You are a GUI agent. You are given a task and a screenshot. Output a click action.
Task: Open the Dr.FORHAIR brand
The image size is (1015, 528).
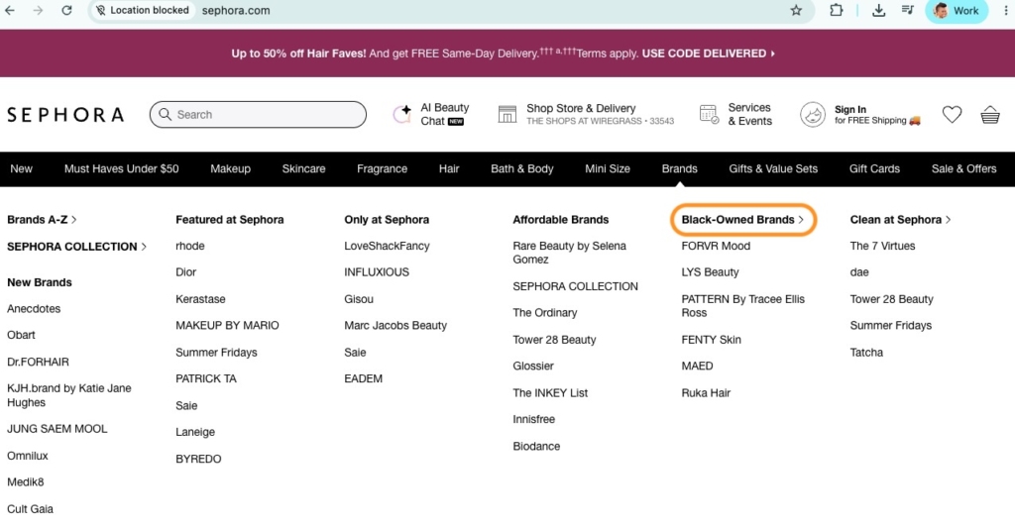point(39,362)
